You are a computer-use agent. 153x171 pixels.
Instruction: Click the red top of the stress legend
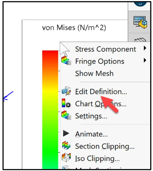[50, 54]
